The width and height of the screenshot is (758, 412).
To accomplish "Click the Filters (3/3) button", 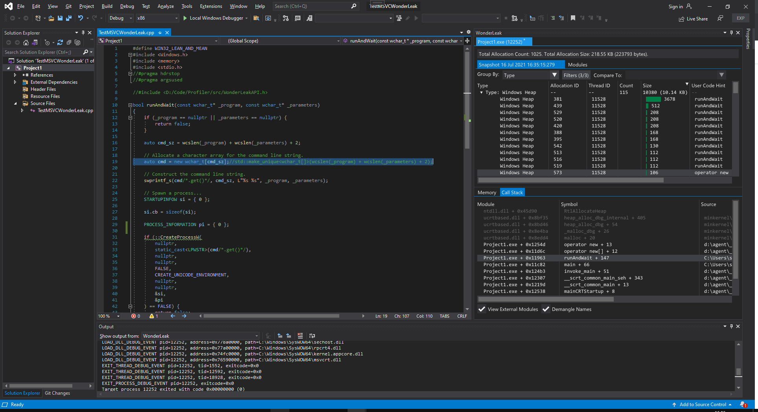I will tap(576, 75).
